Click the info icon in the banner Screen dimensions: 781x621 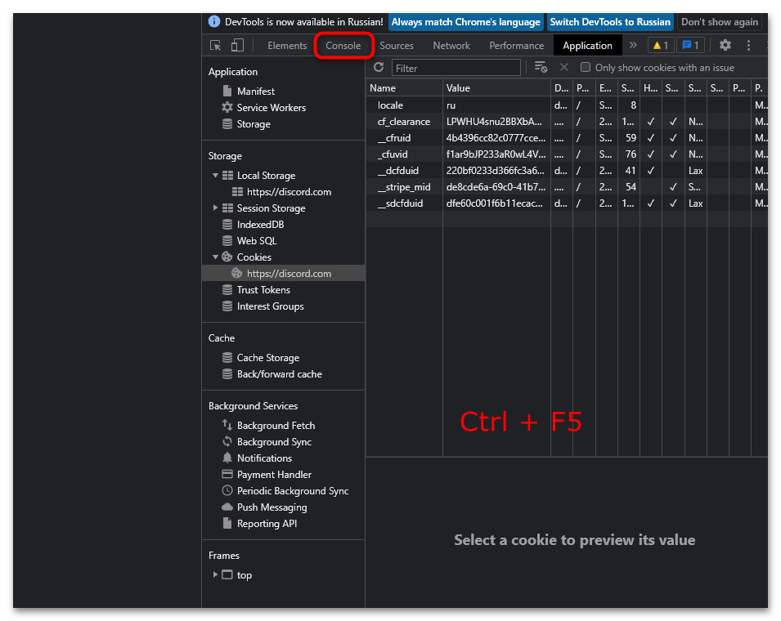coord(214,21)
